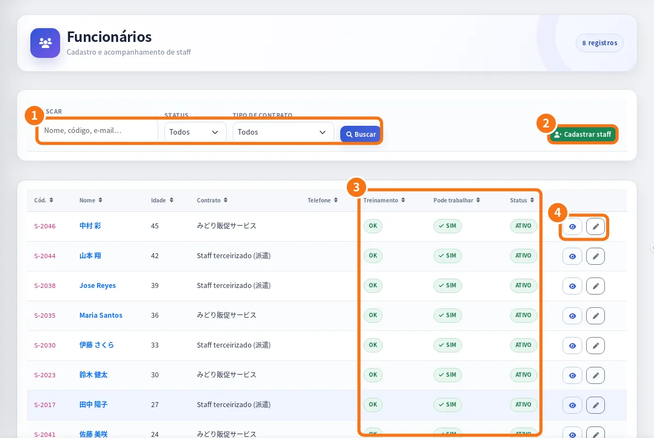Viewport: 654px width, 438px height.
Task: View details for Jose Reyes
Action: pos(572,286)
